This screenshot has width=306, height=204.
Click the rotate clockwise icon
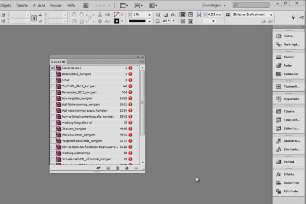82,15
